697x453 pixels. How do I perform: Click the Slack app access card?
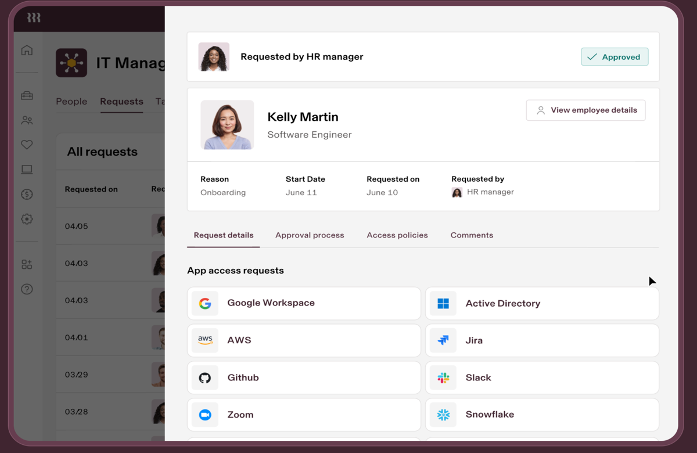[542, 378]
